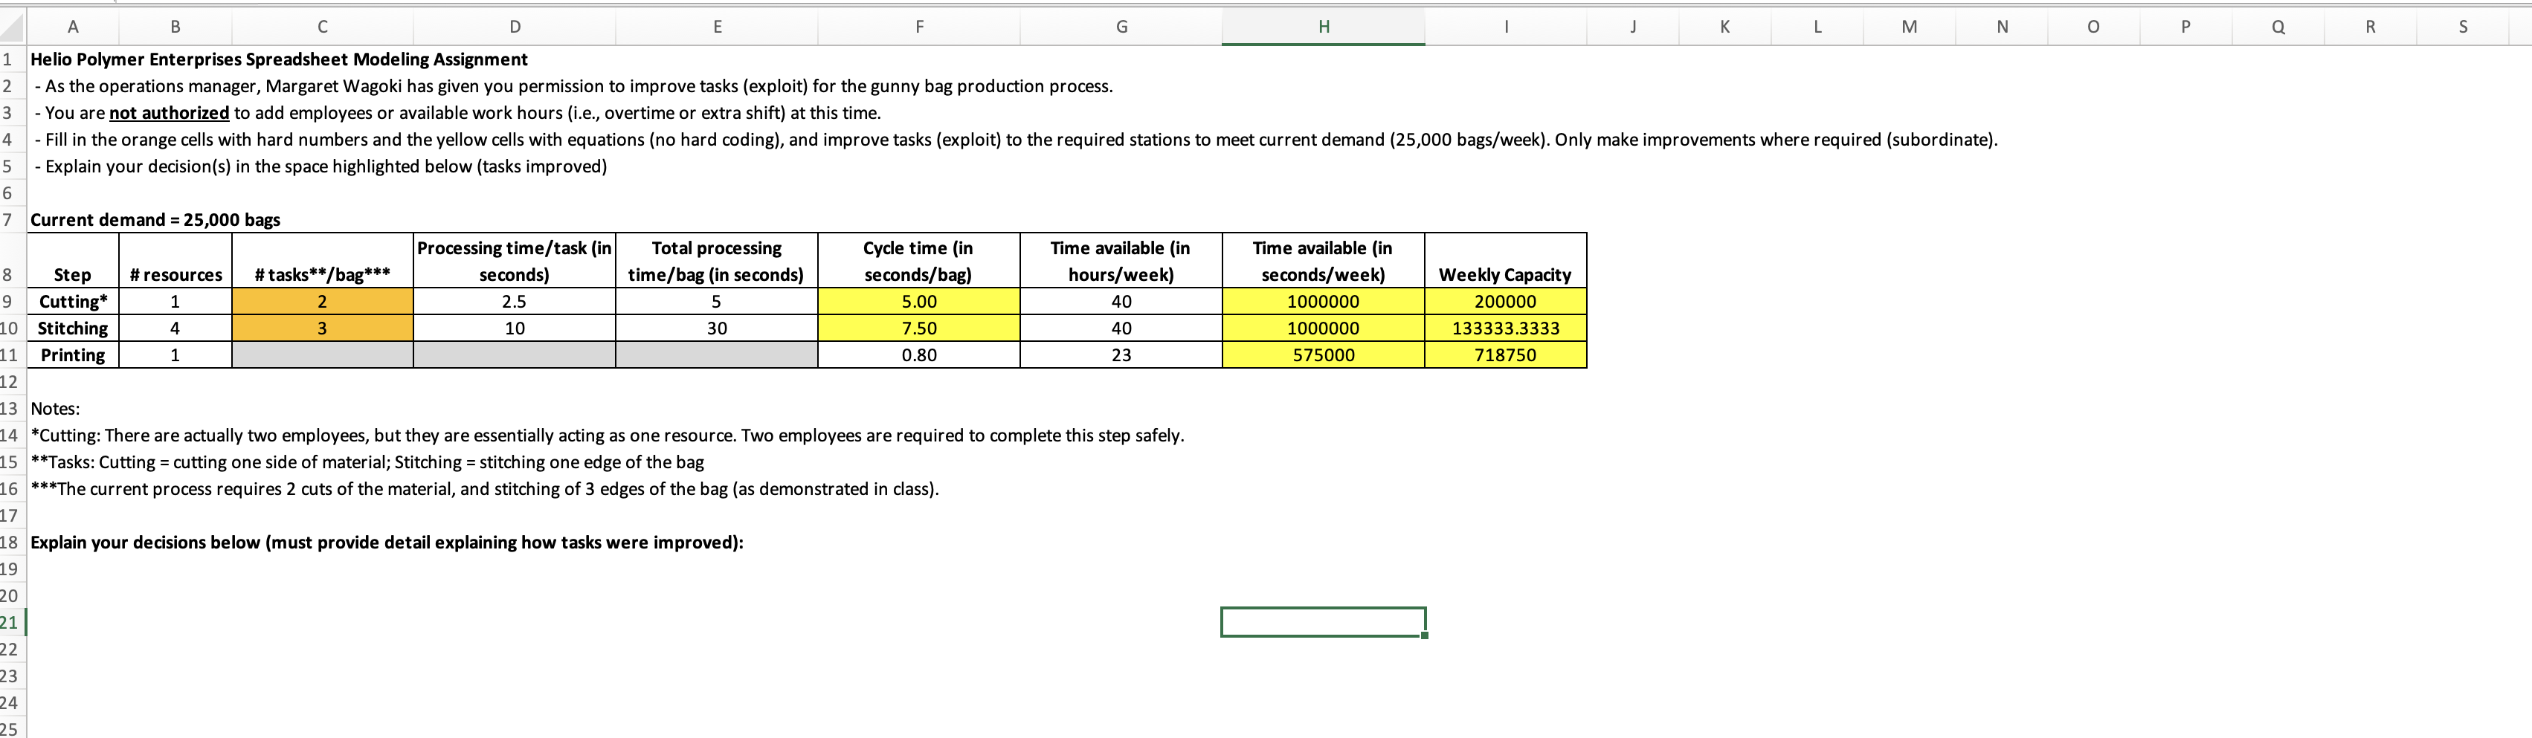Viewport: 2532px width, 738px height.
Task: Select the gray tasks cell in the Printing row
Action: click(x=323, y=355)
